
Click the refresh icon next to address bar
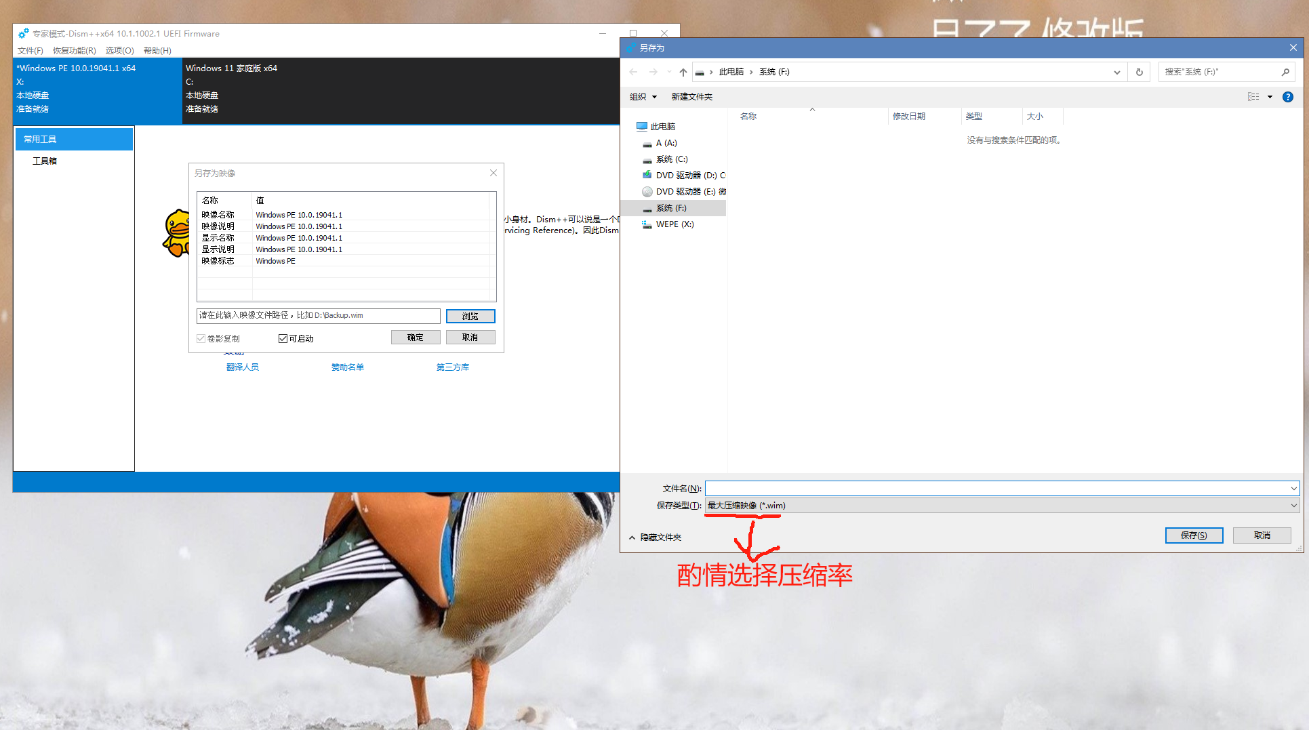[1139, 71]
